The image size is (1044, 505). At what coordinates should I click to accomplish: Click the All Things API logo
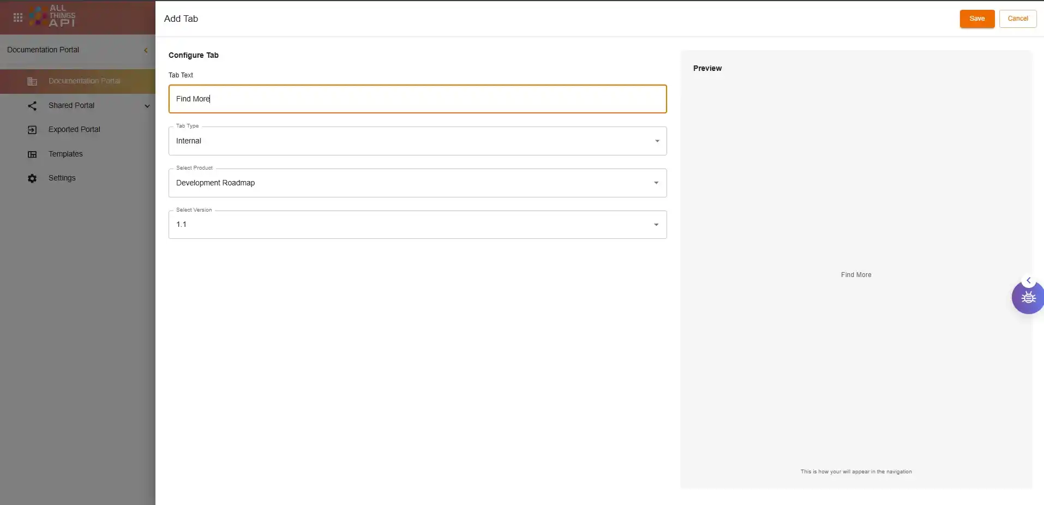point(53,16)
